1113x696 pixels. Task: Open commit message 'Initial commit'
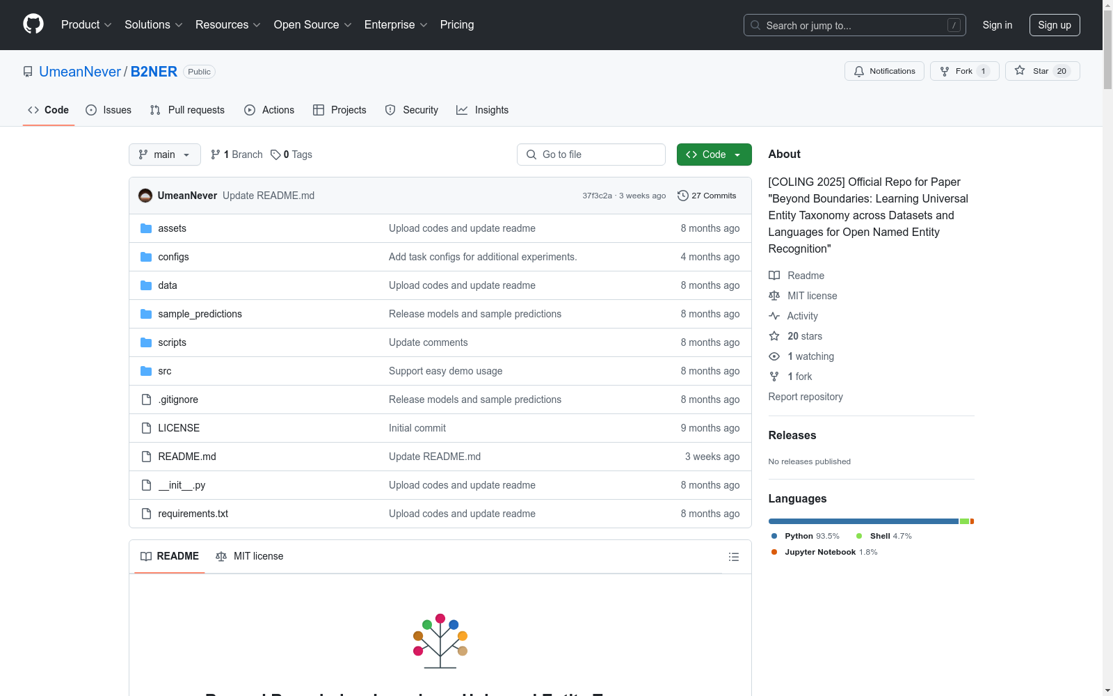click(x=417, y=428)
